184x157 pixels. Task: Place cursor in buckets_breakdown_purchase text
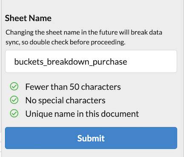[71, 62]
